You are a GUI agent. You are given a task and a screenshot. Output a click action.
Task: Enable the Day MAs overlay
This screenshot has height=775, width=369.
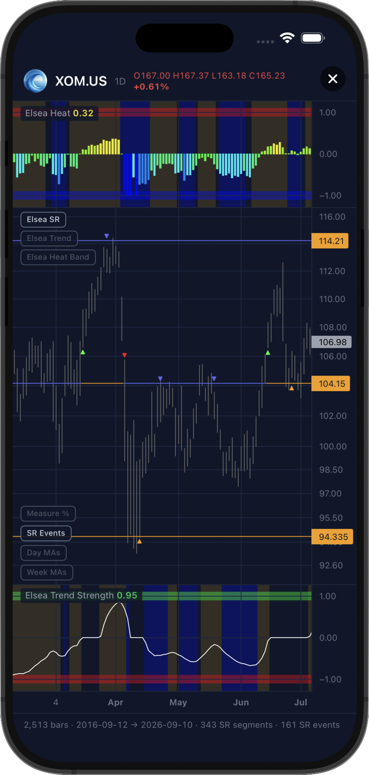point(44,553)
